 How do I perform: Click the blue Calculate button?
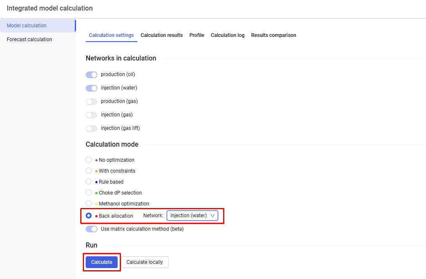click(102, 262)
